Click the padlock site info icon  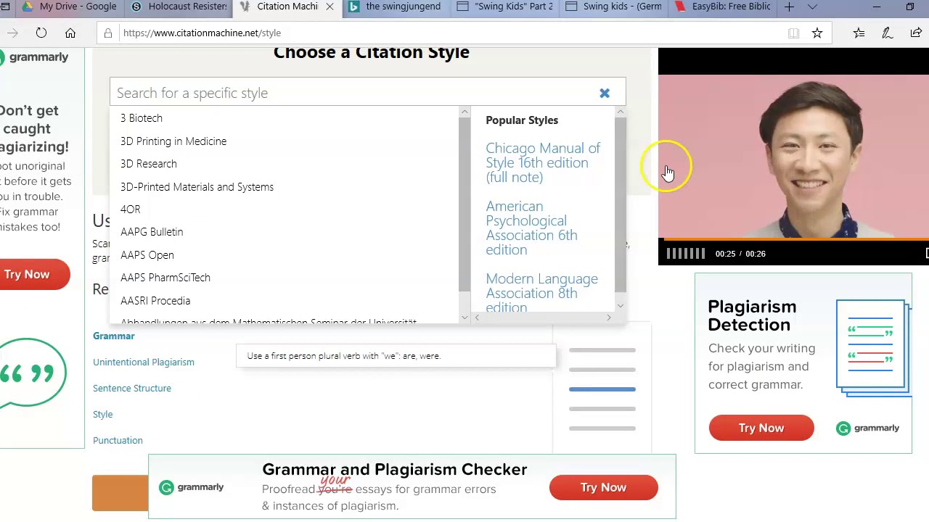tap(108, 33)
